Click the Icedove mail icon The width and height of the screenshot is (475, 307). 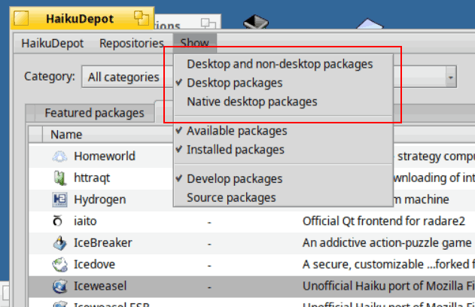59,265
